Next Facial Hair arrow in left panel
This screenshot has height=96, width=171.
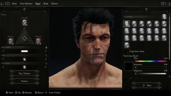pyautogui.click(x=46, y=67)
